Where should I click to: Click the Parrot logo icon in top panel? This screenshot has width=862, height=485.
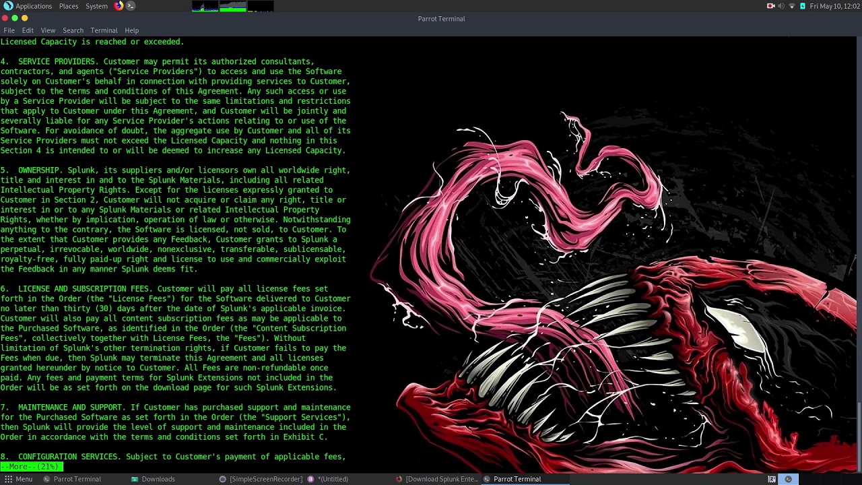(8, 6)
